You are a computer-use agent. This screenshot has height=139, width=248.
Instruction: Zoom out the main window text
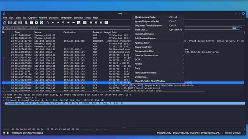(x=96, y=22)
